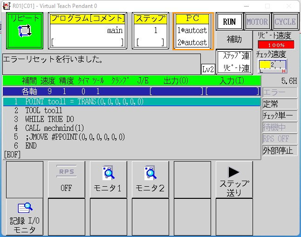Open the PC program status box

(x=193, y=31)
